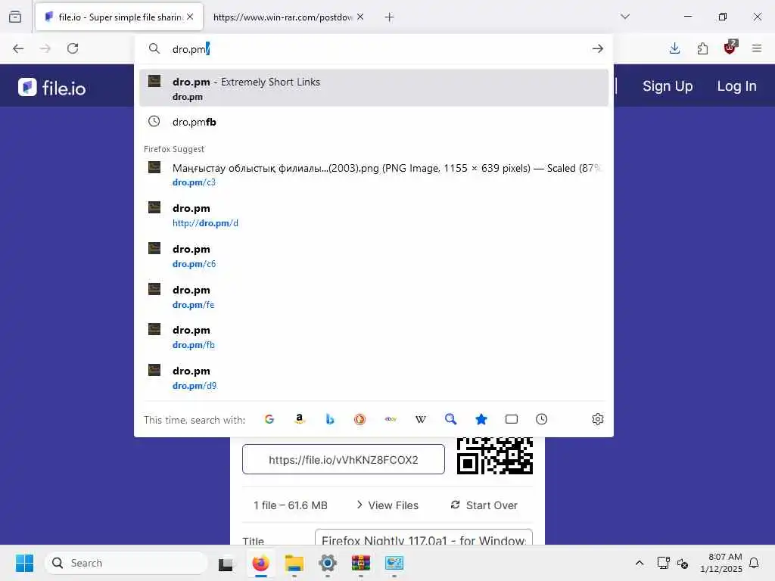This screenshot has width=775, height=581.
Task: Click the Go arrow in address bar
Action: point(598,48)
